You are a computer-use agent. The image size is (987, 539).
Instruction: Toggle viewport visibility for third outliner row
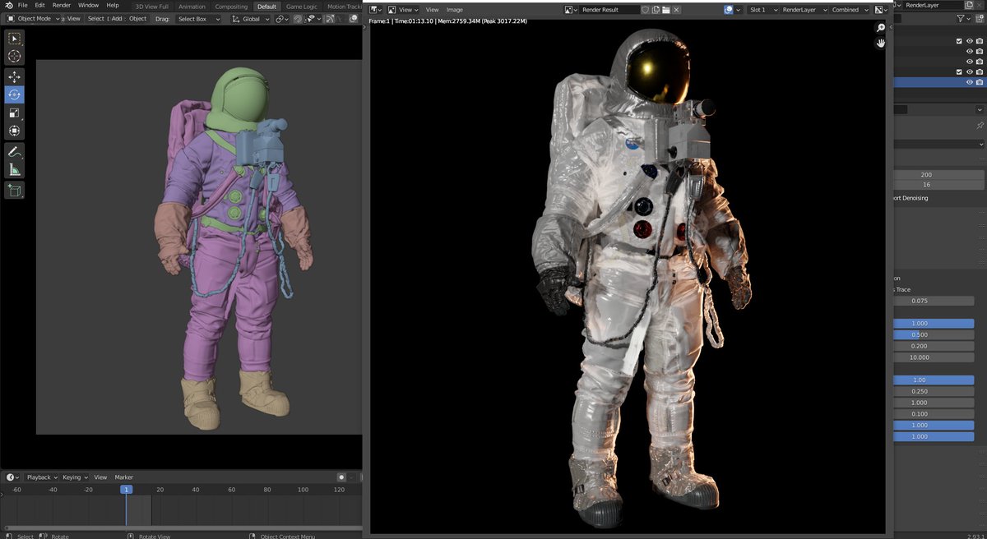pos(970,62)
